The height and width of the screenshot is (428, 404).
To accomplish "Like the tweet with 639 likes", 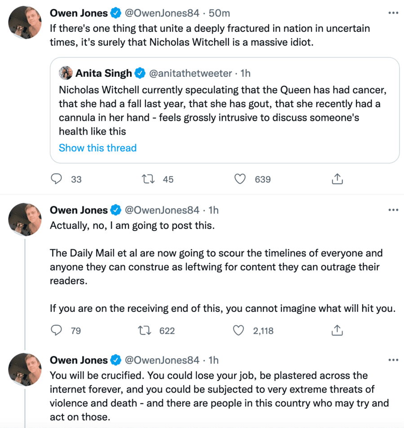I will click(241, 179).
